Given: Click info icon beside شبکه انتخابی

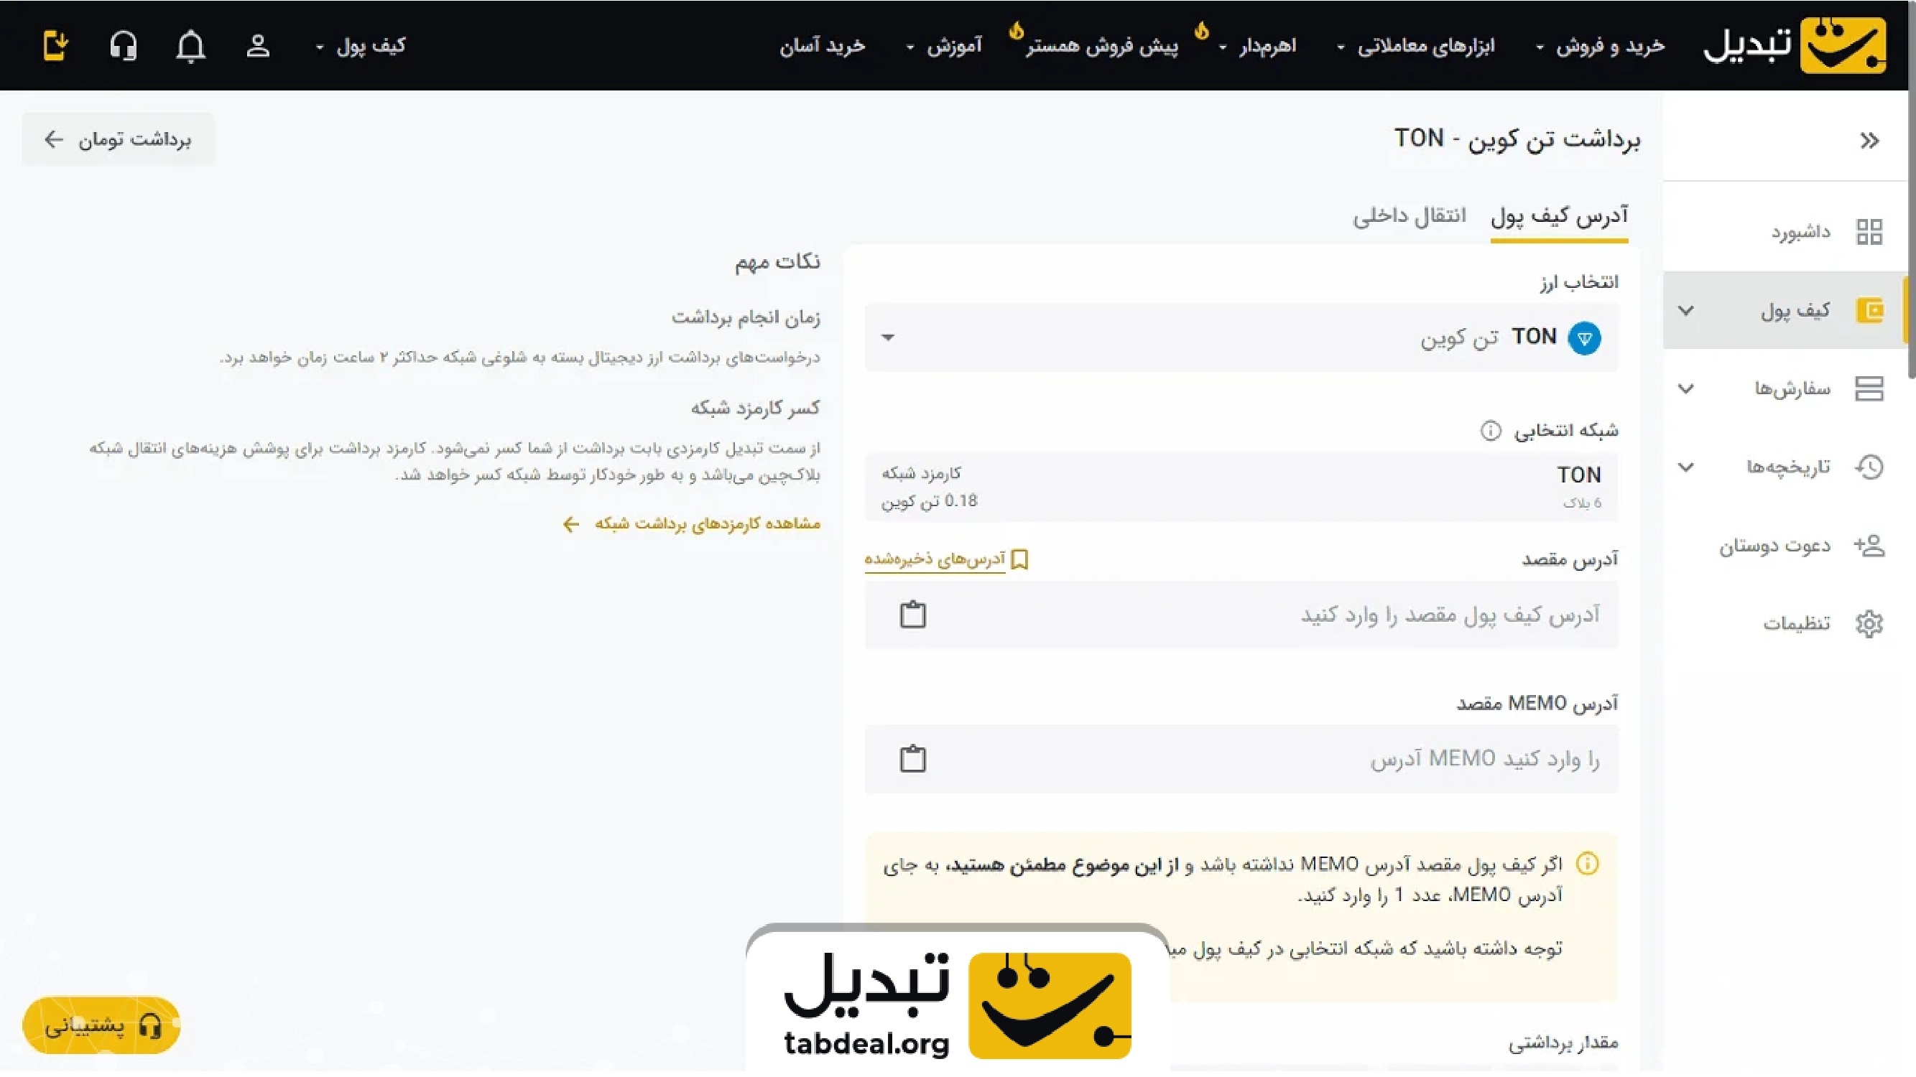Looking at the screenshot, I should coord(1491,430).
